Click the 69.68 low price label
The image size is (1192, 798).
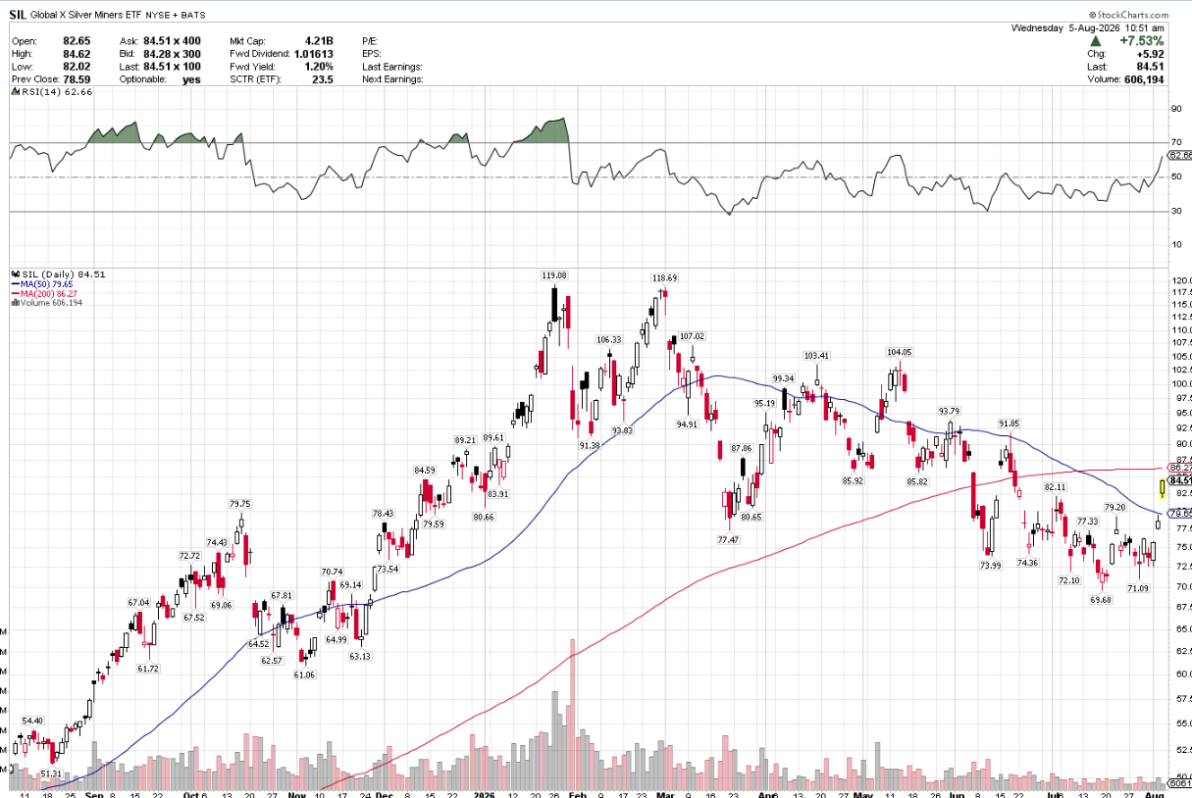click(1101, 599)
